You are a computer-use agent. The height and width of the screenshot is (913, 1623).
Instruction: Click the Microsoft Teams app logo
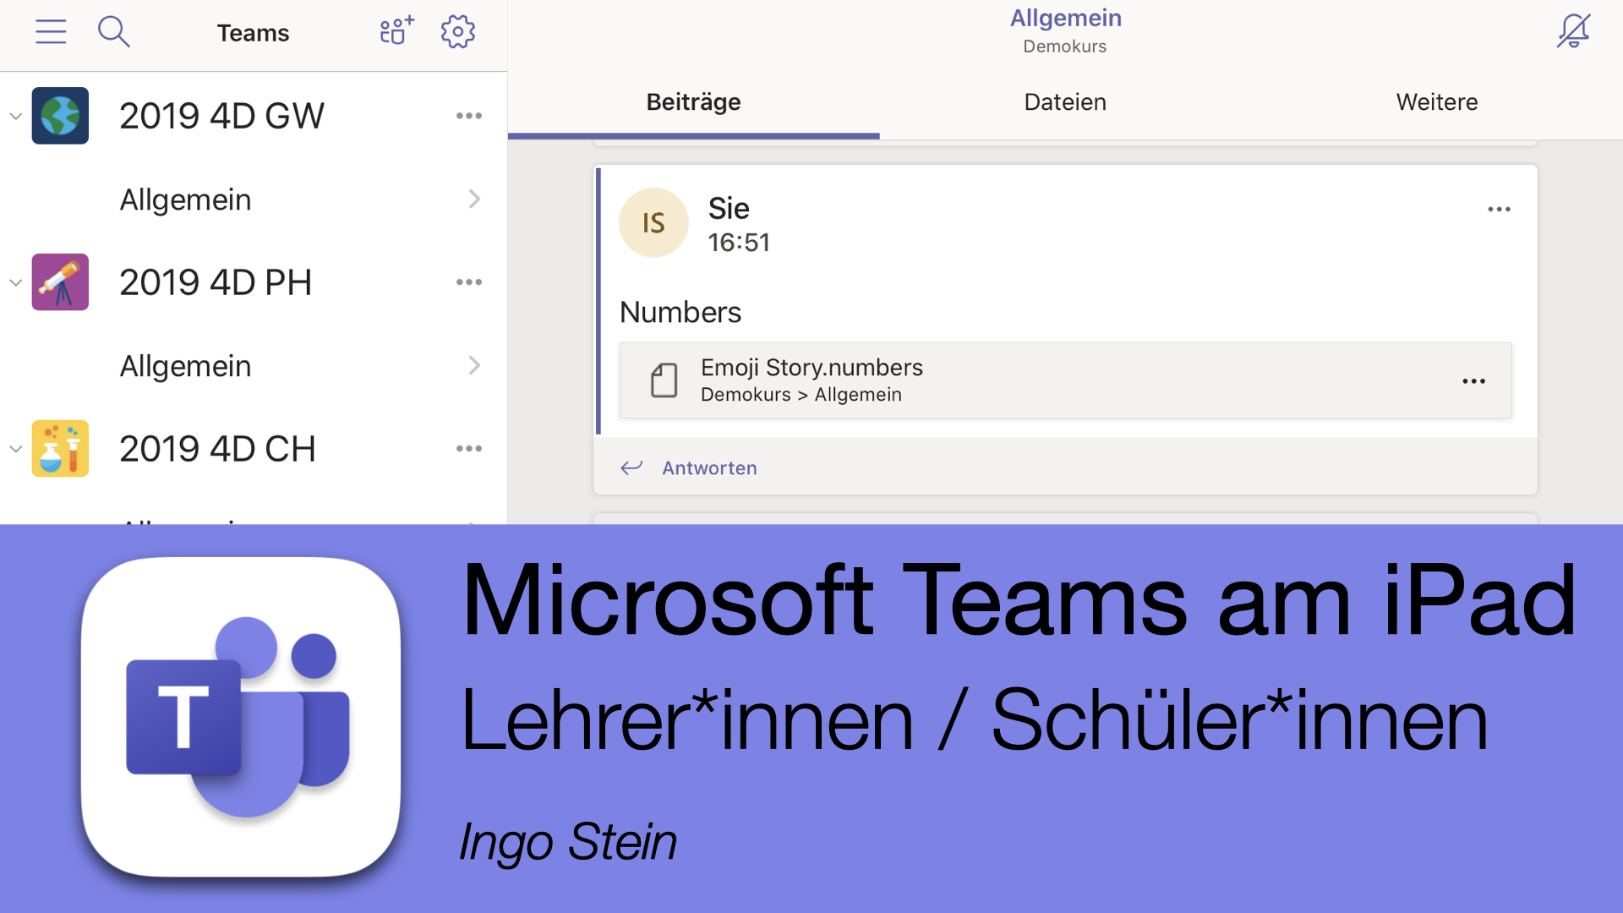(x=241, y=717)
